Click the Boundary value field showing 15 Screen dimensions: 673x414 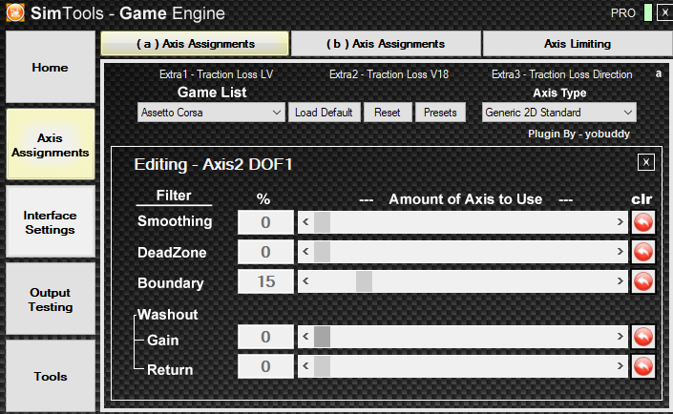[x=265, y=281]
